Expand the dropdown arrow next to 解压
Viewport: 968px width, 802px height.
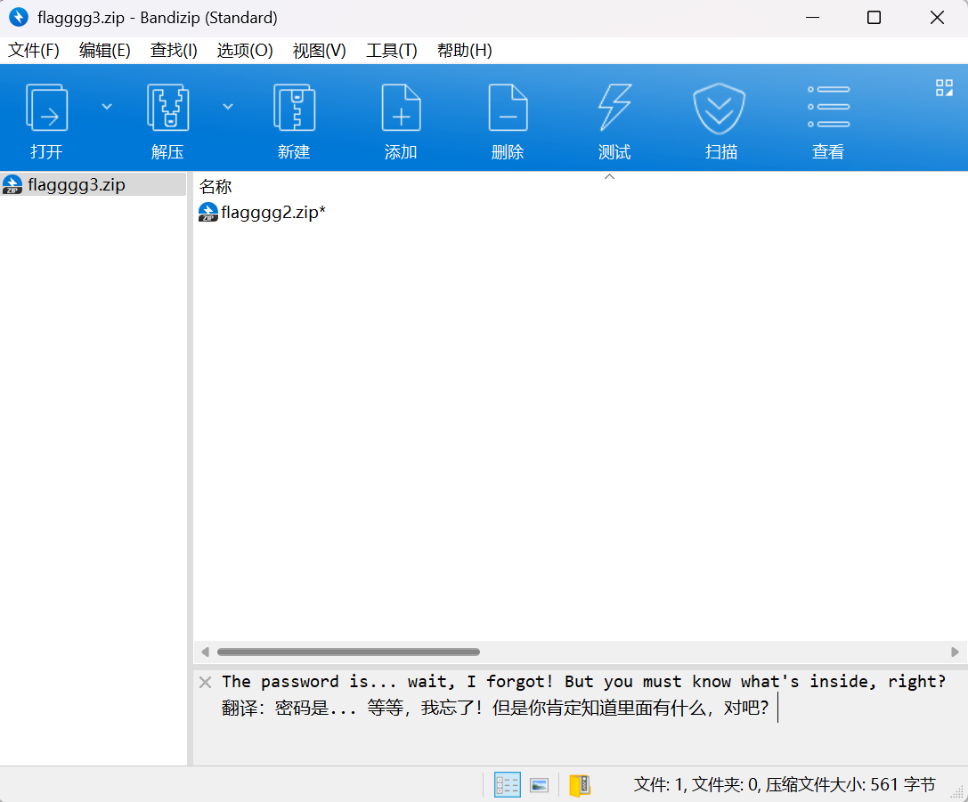228,106
